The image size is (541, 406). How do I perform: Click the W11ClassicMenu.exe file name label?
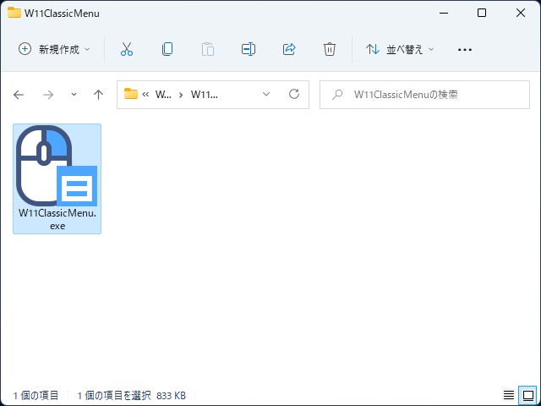coord(57,219)
